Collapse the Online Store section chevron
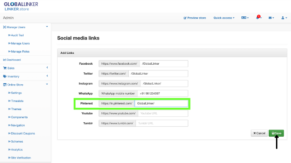291x163 pixels. [47, 84]
